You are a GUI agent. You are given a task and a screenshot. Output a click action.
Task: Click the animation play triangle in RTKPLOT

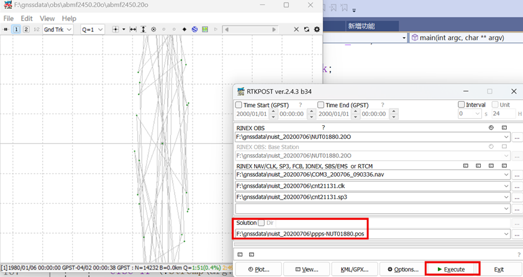click(x=216, y=29)
